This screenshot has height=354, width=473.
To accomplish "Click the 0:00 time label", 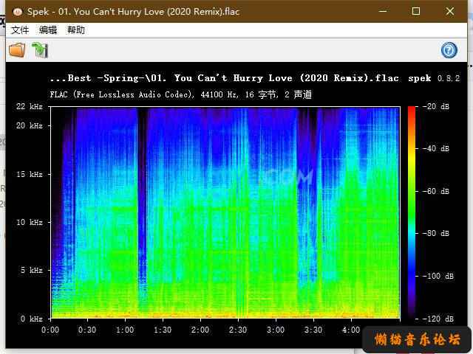I will pyautogui.click(x=50, y=330).
